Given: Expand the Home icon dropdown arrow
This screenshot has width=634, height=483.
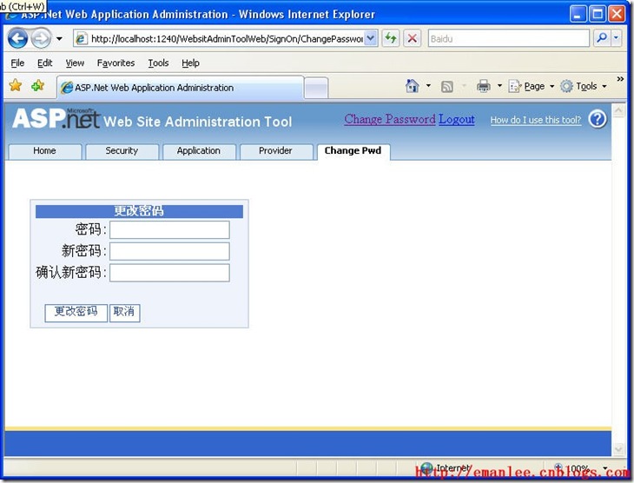Looking at the screenshot, I should coord(428,86).
